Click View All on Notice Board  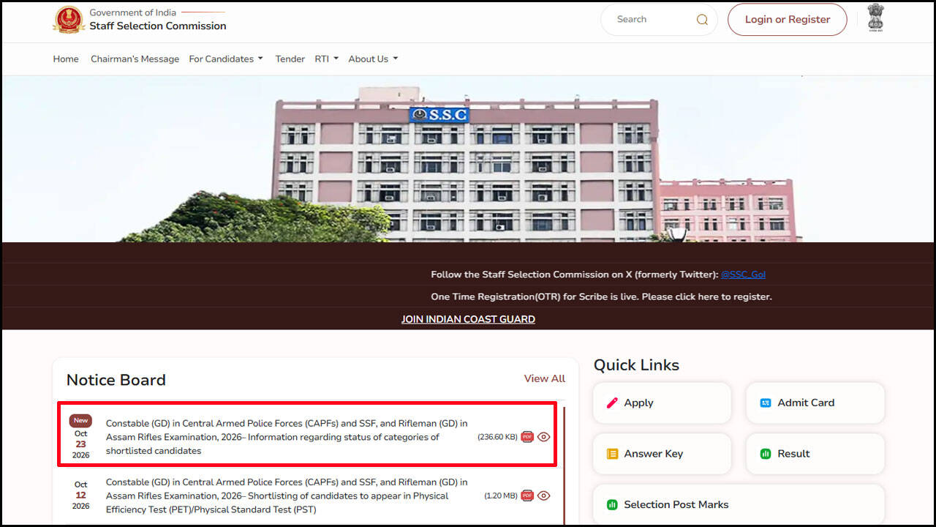pos(545,378)
